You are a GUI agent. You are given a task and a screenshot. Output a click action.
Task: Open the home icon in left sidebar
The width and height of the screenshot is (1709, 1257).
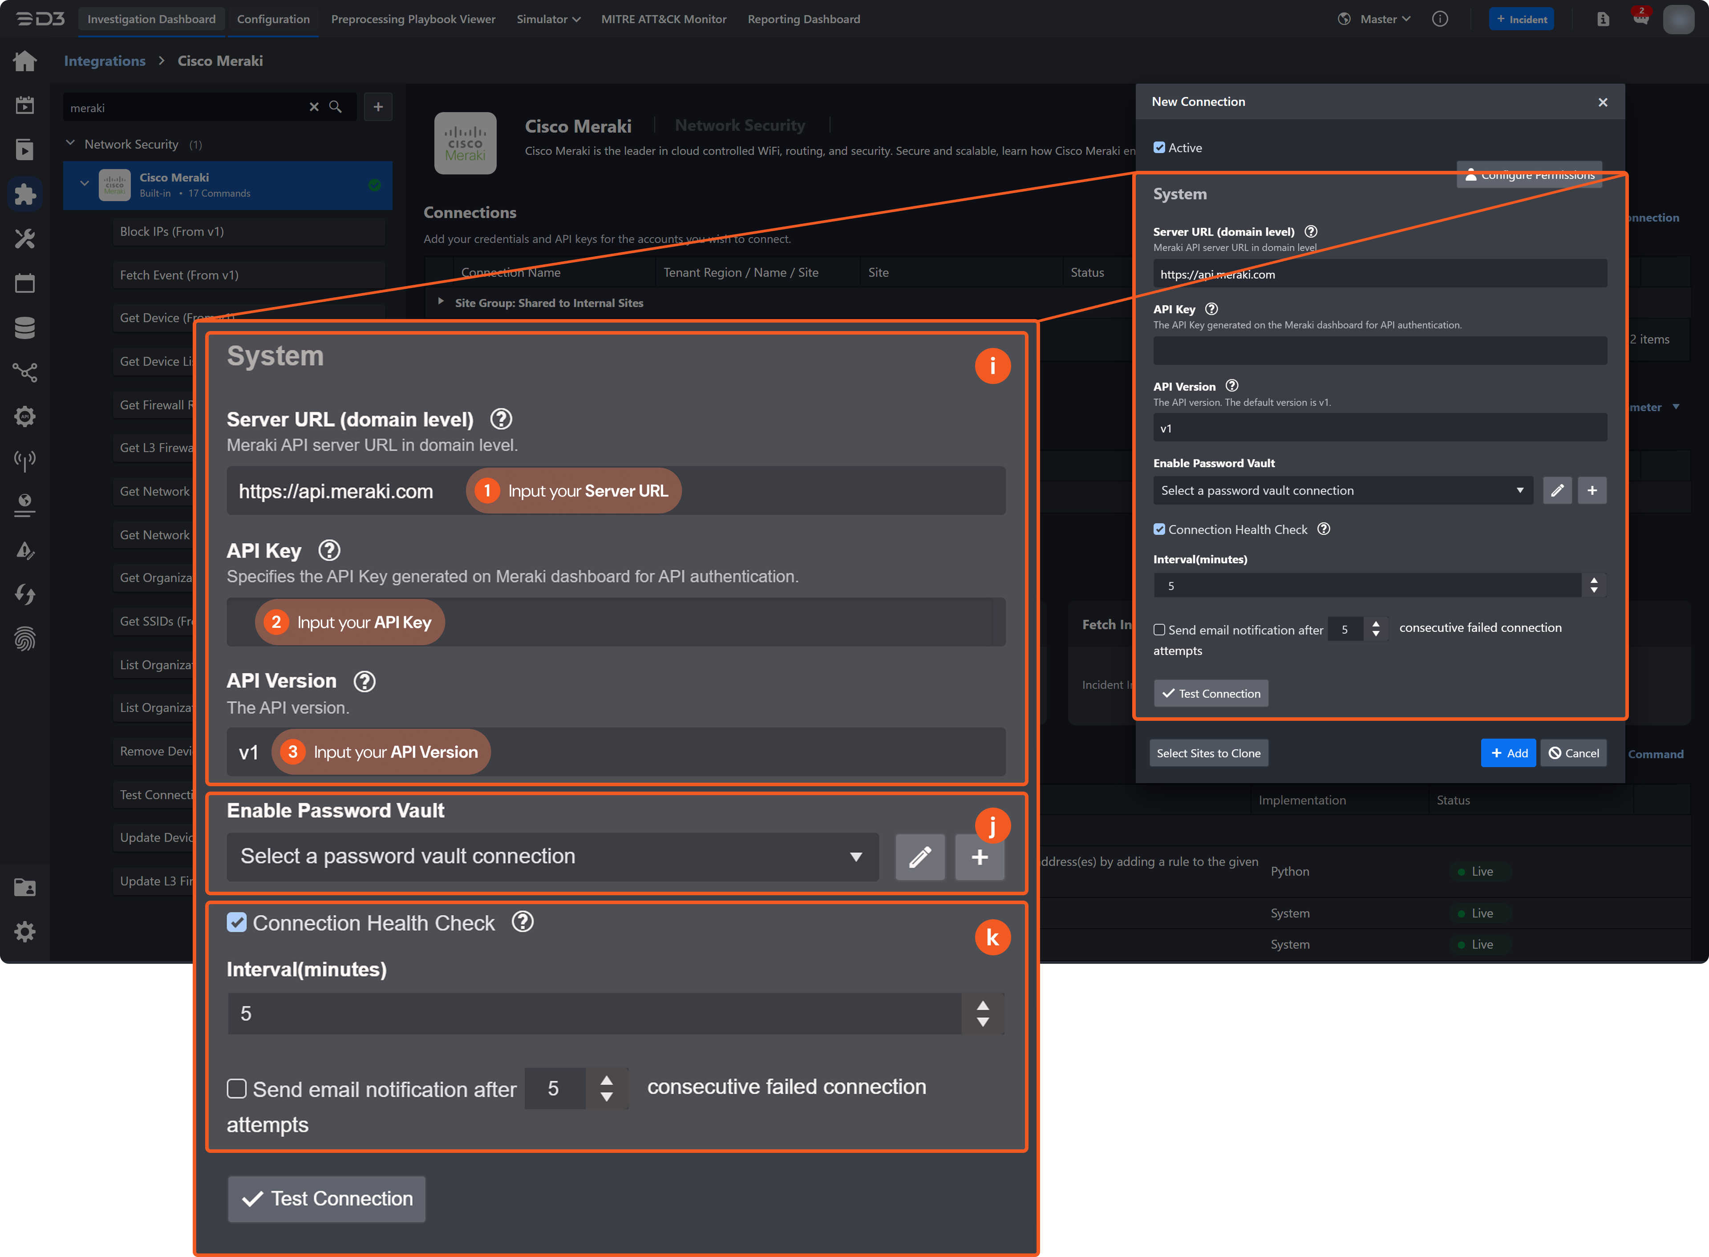click(24, 61)
